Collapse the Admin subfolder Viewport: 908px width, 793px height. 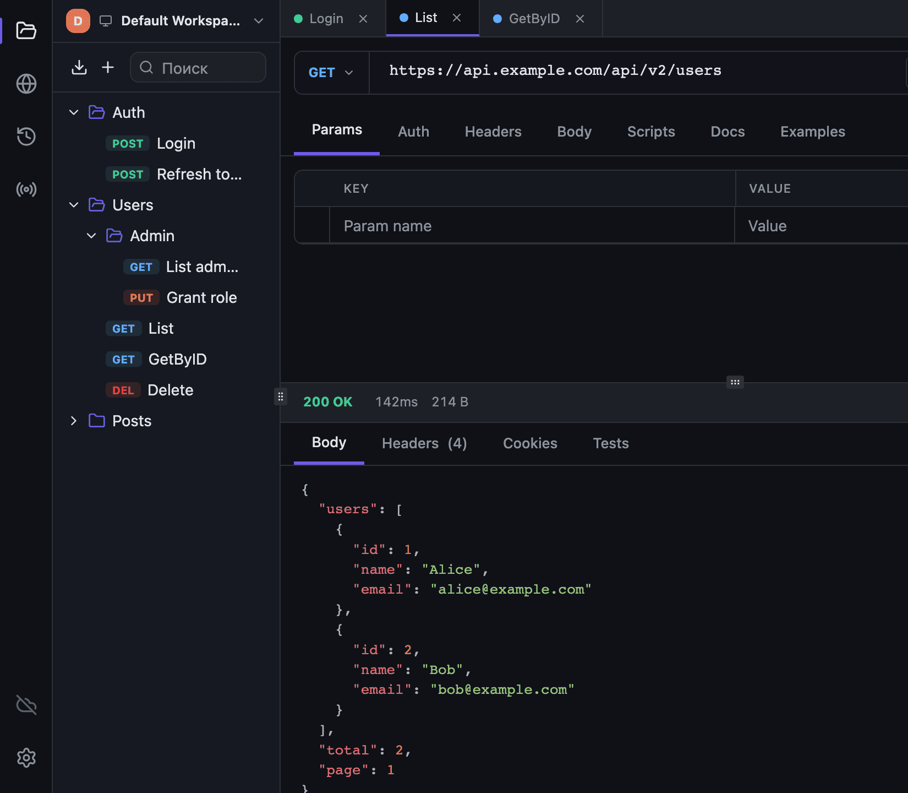pyautogui.click(x=91, y=236)
